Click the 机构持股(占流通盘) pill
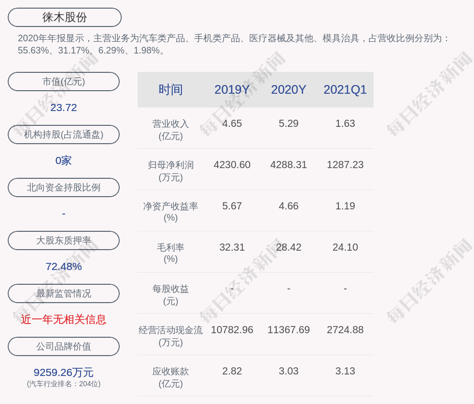Viewport: 474px width, 404px height. (64, 134)
